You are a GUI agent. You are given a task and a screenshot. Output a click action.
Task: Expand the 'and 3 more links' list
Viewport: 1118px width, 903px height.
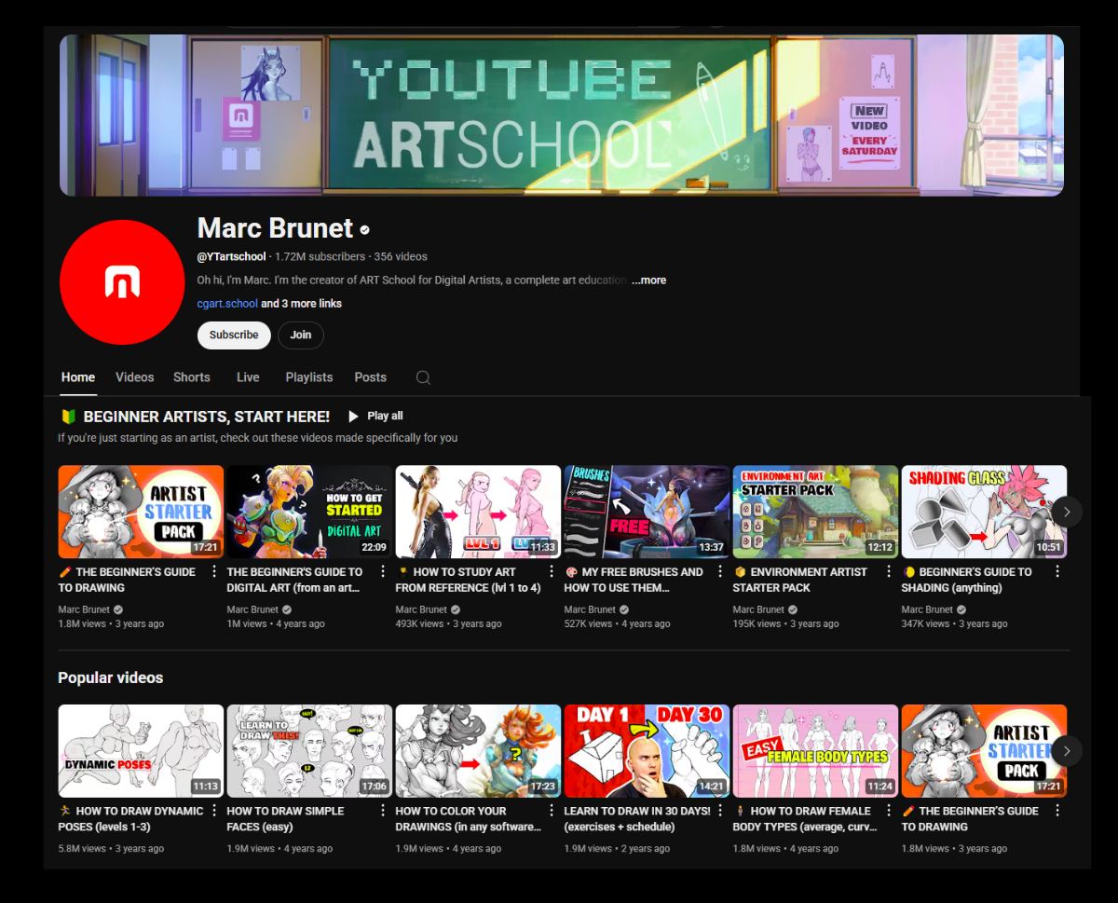(x=301, y=304)
